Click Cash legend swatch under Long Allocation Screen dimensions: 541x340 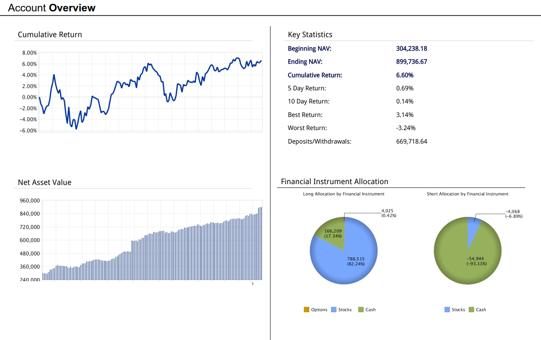pos(361,310)
